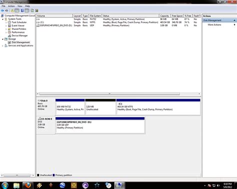Screen dimensions: 237x189
Task: Open the Windows Start orb
Action: 5,185
